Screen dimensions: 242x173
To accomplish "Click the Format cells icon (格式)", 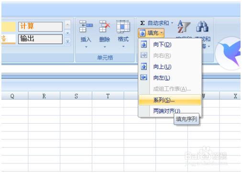I will point(123,26).
